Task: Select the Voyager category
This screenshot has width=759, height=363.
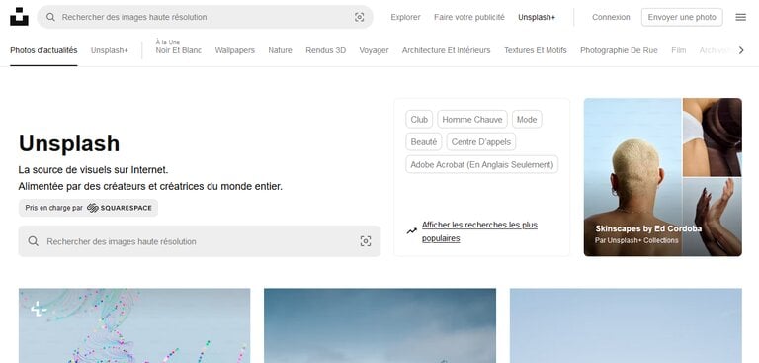Action: click(374, 50)
